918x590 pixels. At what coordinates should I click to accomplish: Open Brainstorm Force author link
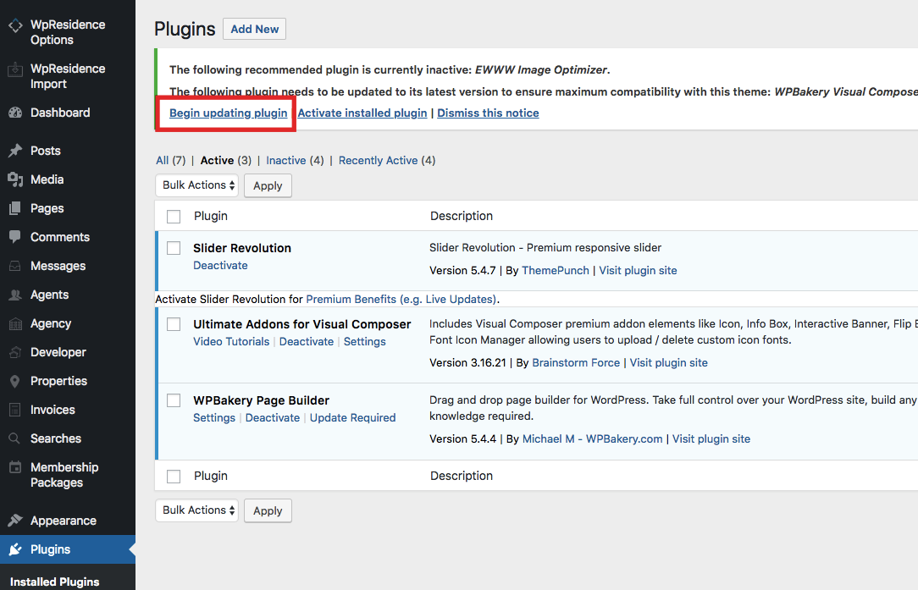click(576, 363)
